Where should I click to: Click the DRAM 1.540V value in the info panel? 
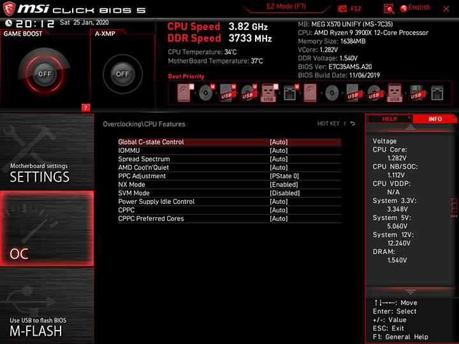tap(397, 260)
